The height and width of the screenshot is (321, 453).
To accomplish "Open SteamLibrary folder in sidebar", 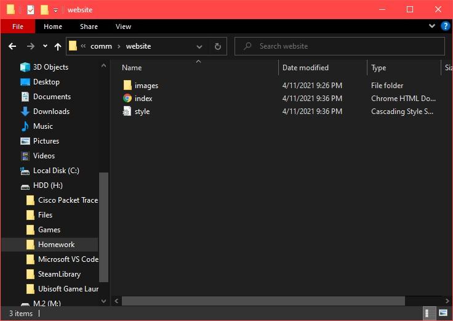I will tap(59, 274).
